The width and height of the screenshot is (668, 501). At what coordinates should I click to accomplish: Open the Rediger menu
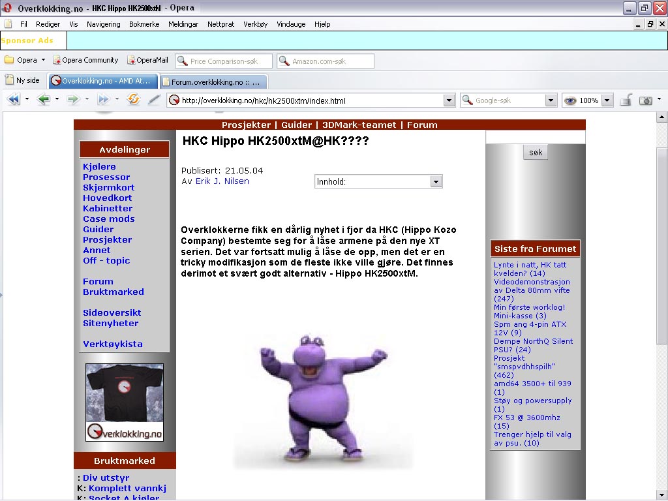(x=48, y=24)
